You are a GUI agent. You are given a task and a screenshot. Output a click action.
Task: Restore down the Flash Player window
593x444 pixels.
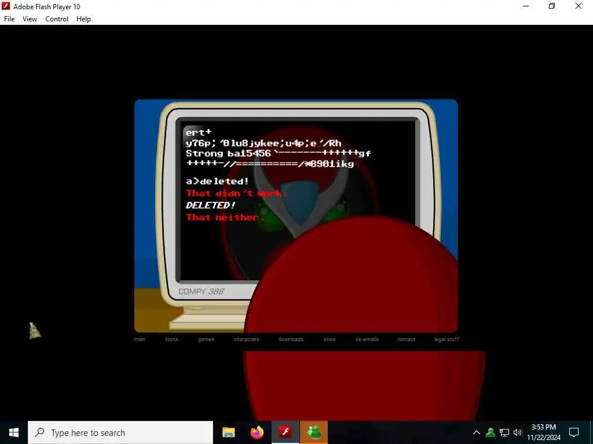(x=552, y=6)
